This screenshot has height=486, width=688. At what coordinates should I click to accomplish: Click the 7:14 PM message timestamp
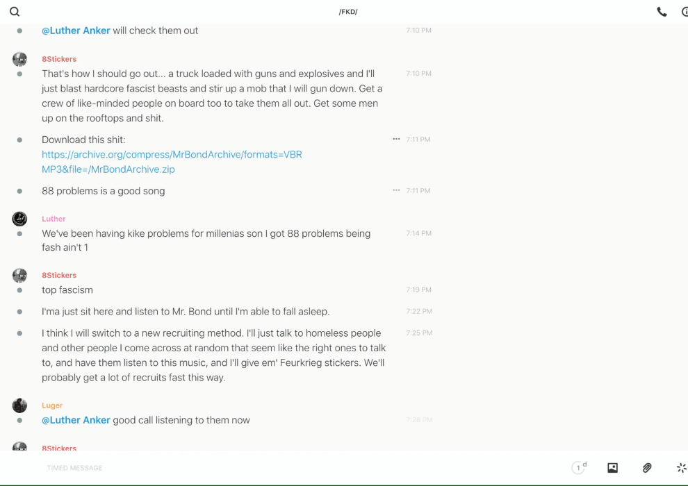(x=418, y=233)
